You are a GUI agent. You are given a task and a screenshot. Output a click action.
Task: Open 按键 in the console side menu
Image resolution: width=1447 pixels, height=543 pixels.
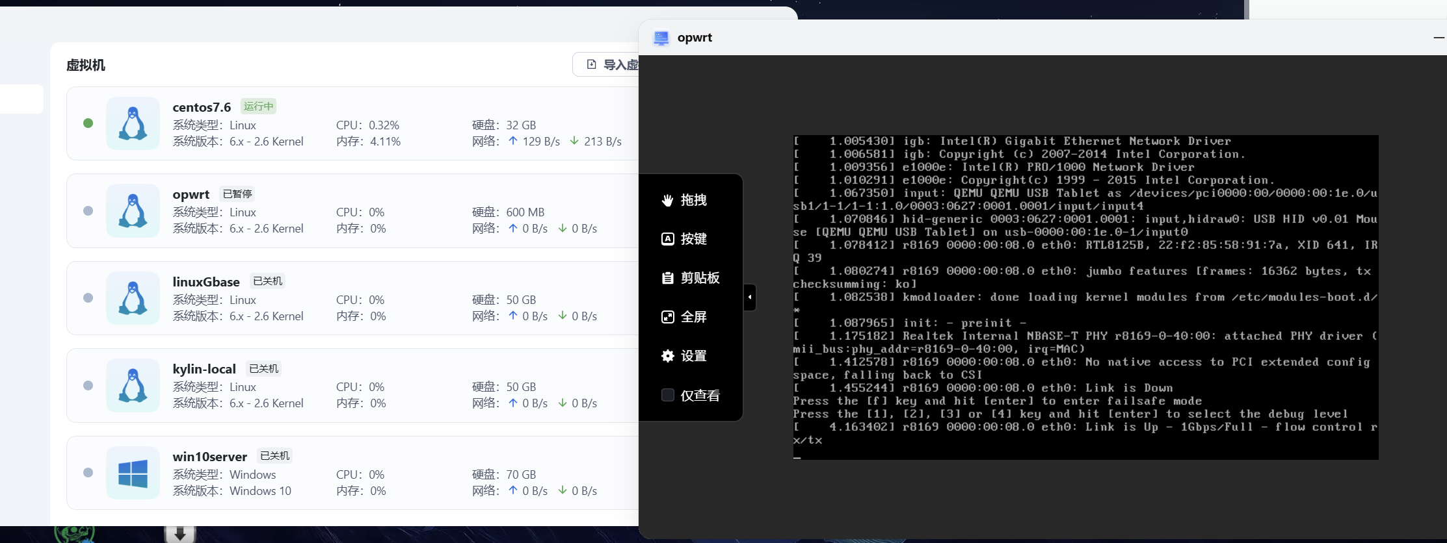[x=684, y=239]
